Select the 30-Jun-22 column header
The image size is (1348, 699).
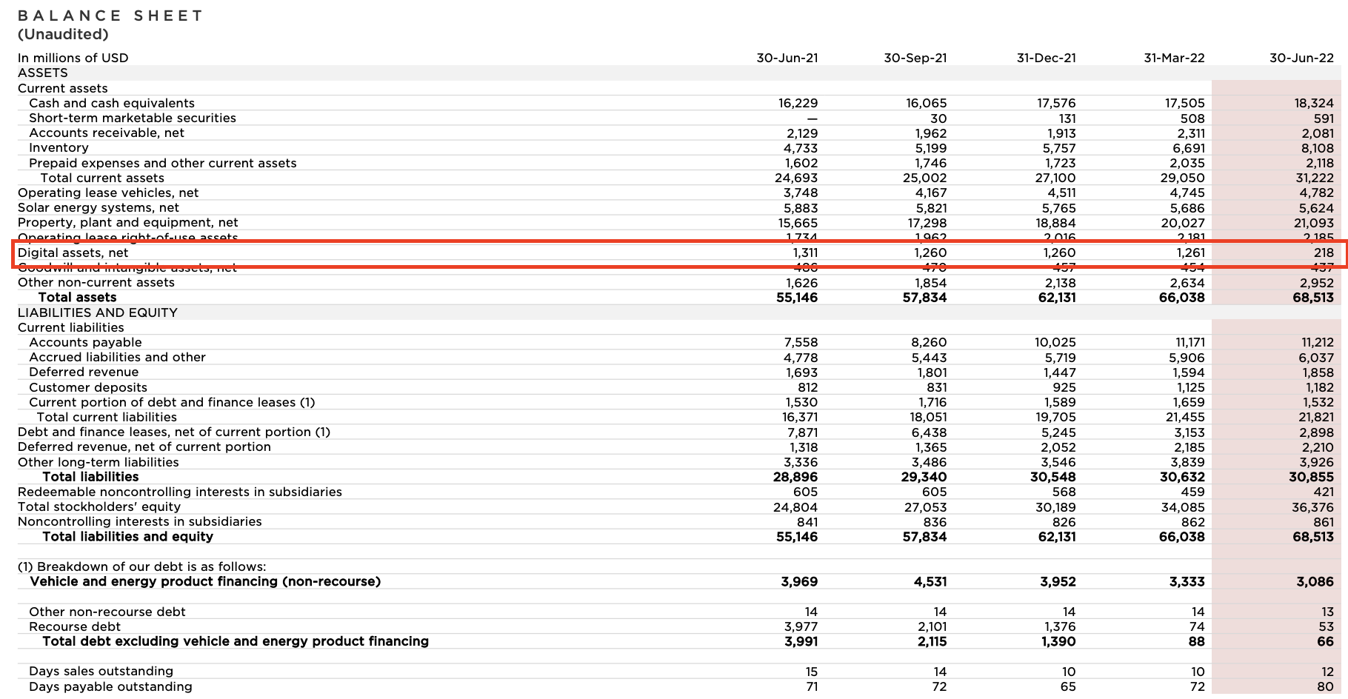coord(1302,58)
